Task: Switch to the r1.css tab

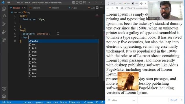Action: click(74, 8)
